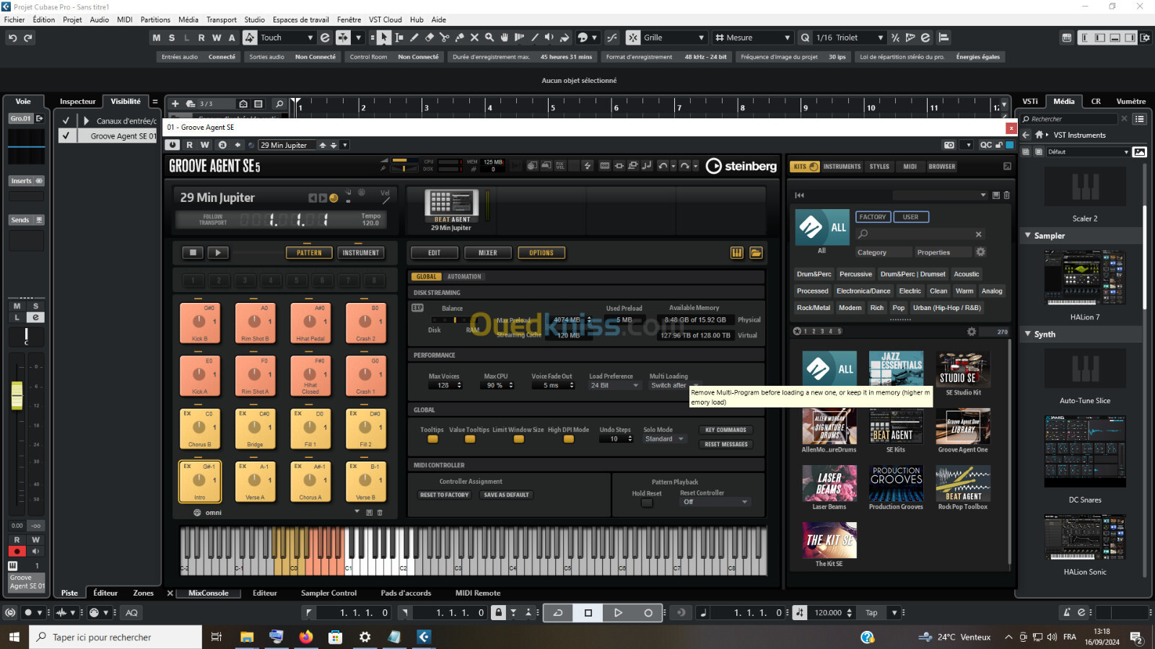Click the KEY COMMANDS button
This screenshot has height=649, width=1155.
point(725,430)
